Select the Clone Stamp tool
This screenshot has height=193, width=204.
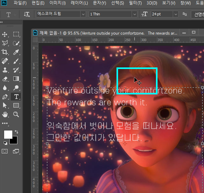tap(5, 70)
